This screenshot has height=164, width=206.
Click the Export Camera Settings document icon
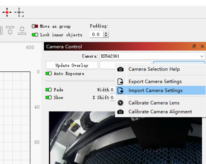(x=120, y=81)
